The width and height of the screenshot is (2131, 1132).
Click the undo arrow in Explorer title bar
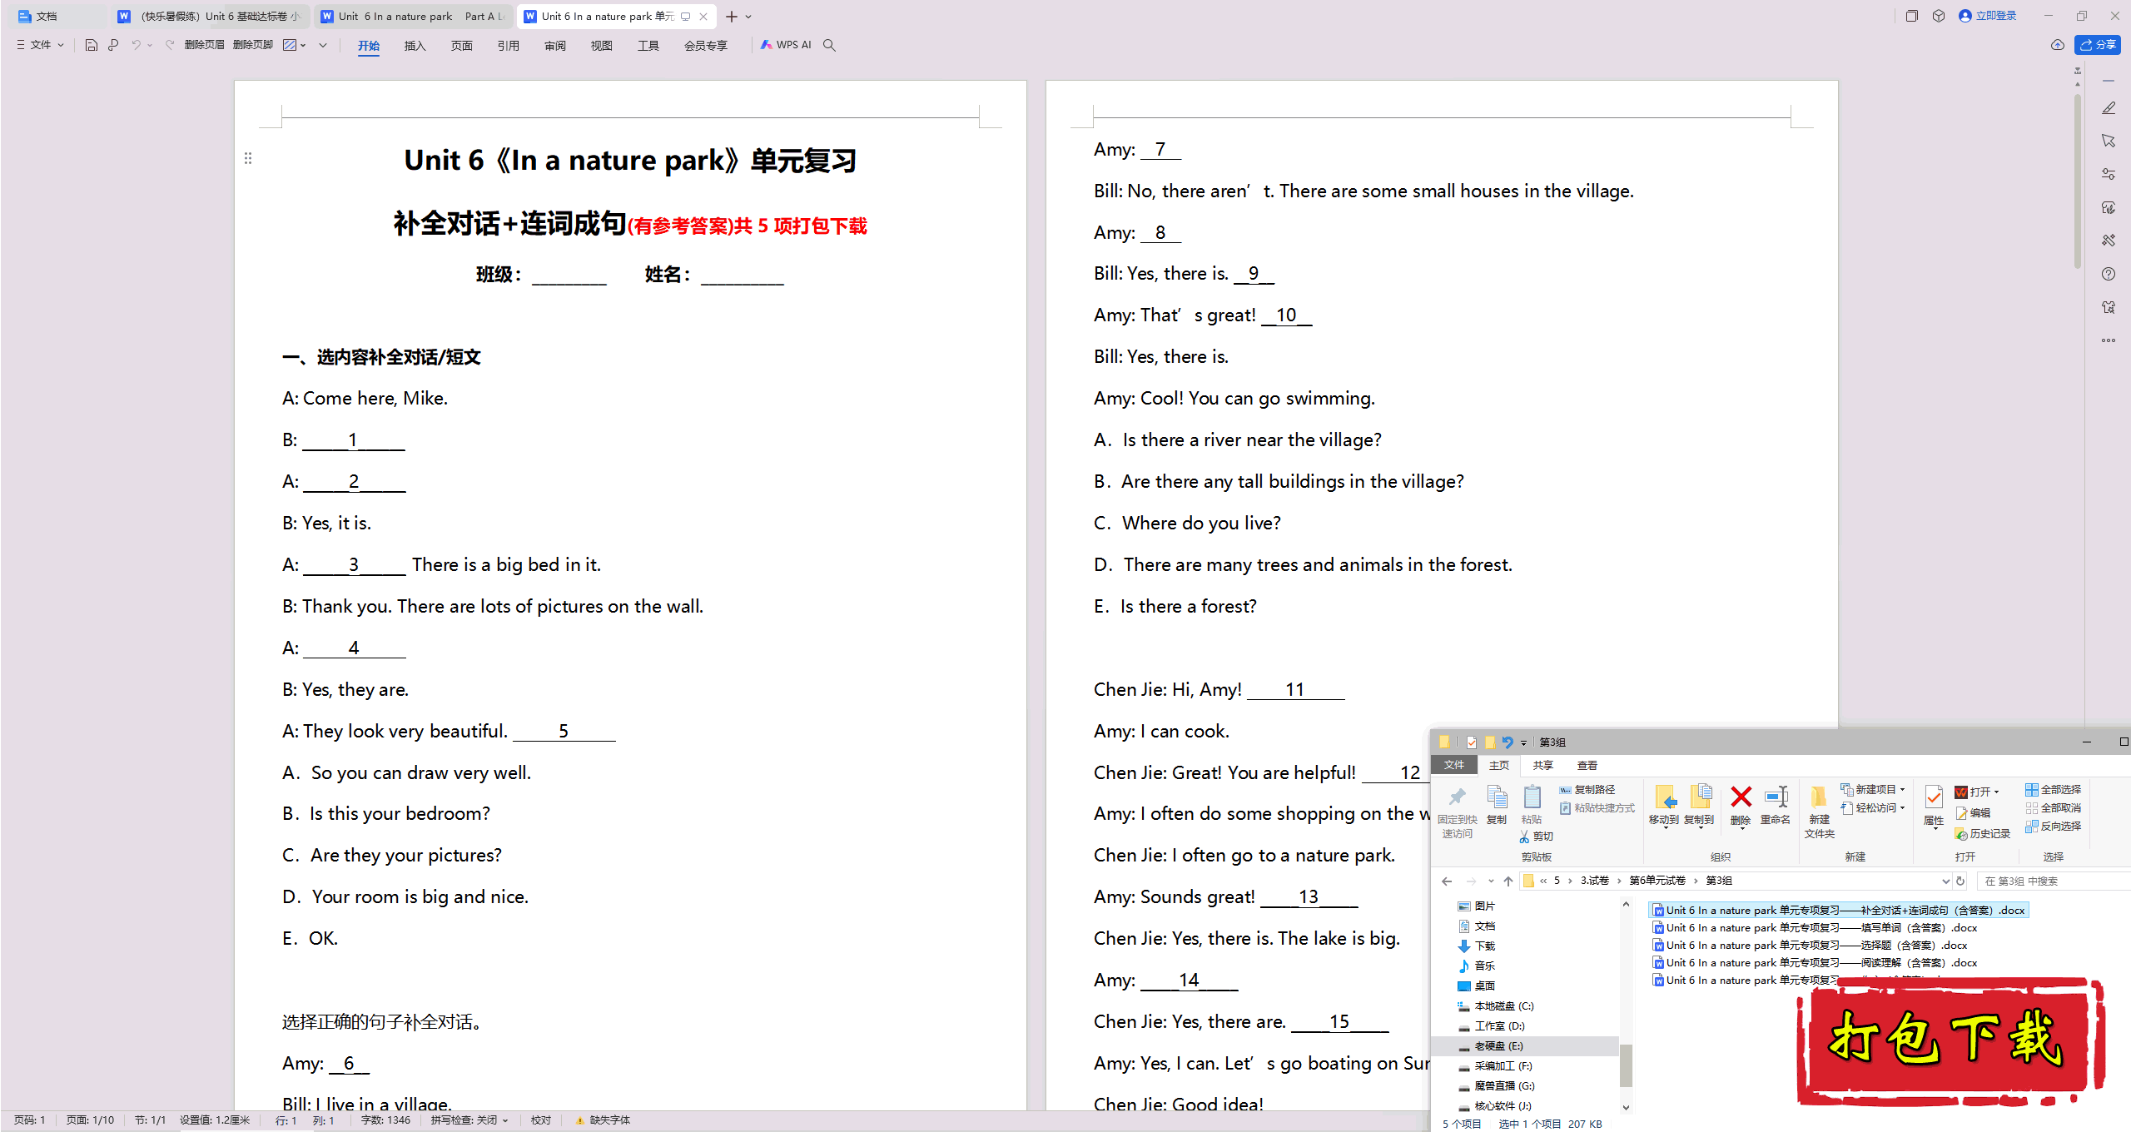point(1508,742)
